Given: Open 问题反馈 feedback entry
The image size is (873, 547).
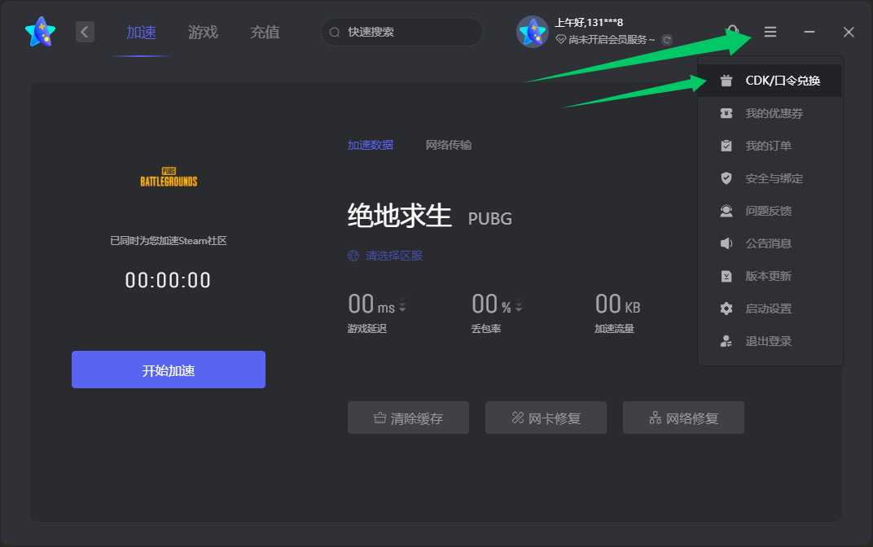Looking at the screenshot, I should [x=770, y=211].
